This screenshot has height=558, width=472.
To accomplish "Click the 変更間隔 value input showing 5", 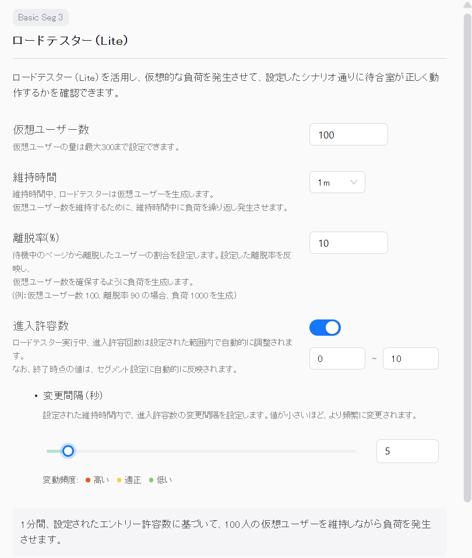I will [x=407, y=451].
